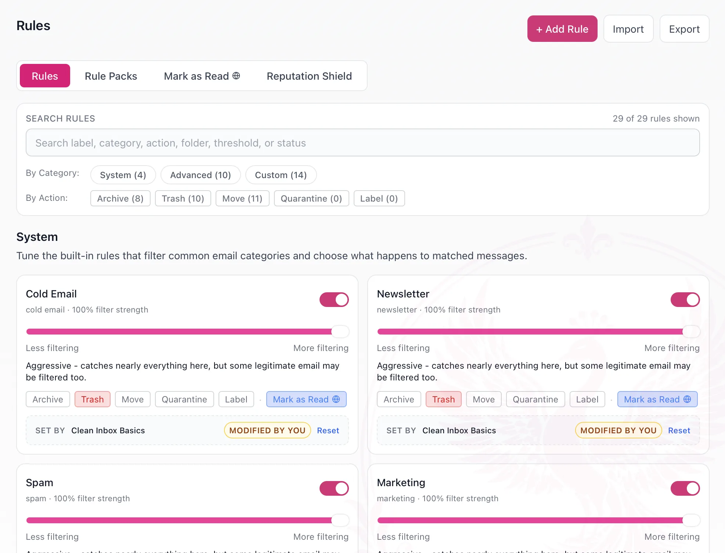Screen dimensions: 725x553
Task: Click Clean Inbox Basics in Cold Email card
Action: pyautogui.click(x=108, y=430)
